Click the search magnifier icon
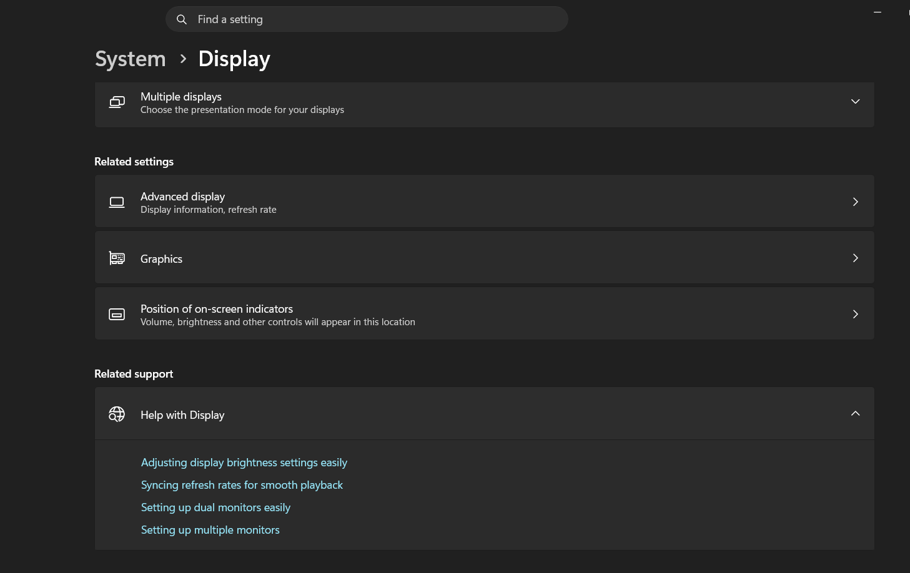Screen dimensions: 910x573 click(x=182, y=19)
